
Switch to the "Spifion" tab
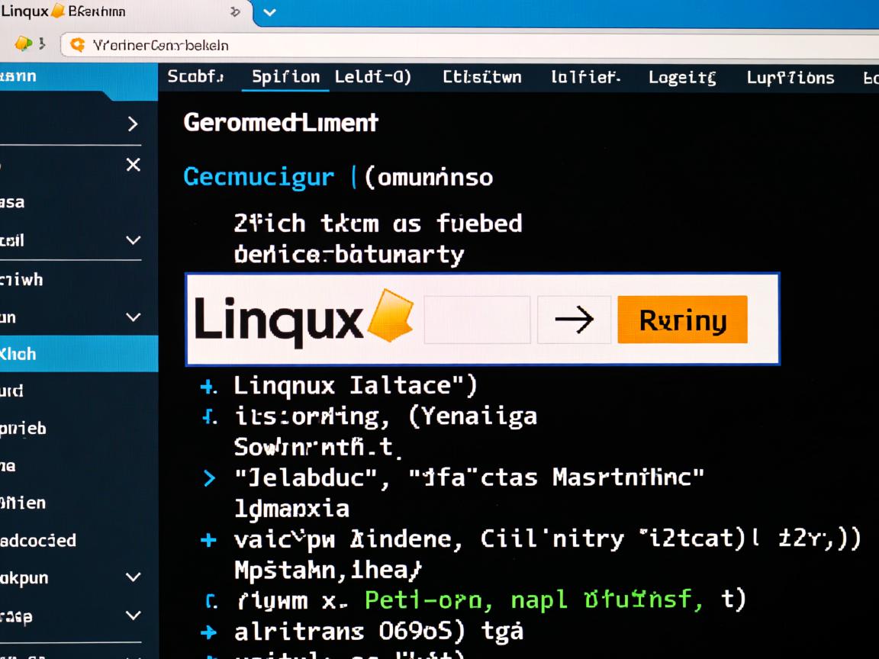tap(285, 77)
